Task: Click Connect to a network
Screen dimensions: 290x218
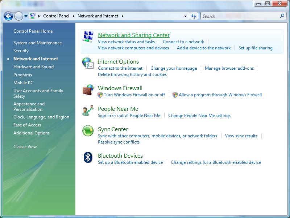Action: coord(183,42)
